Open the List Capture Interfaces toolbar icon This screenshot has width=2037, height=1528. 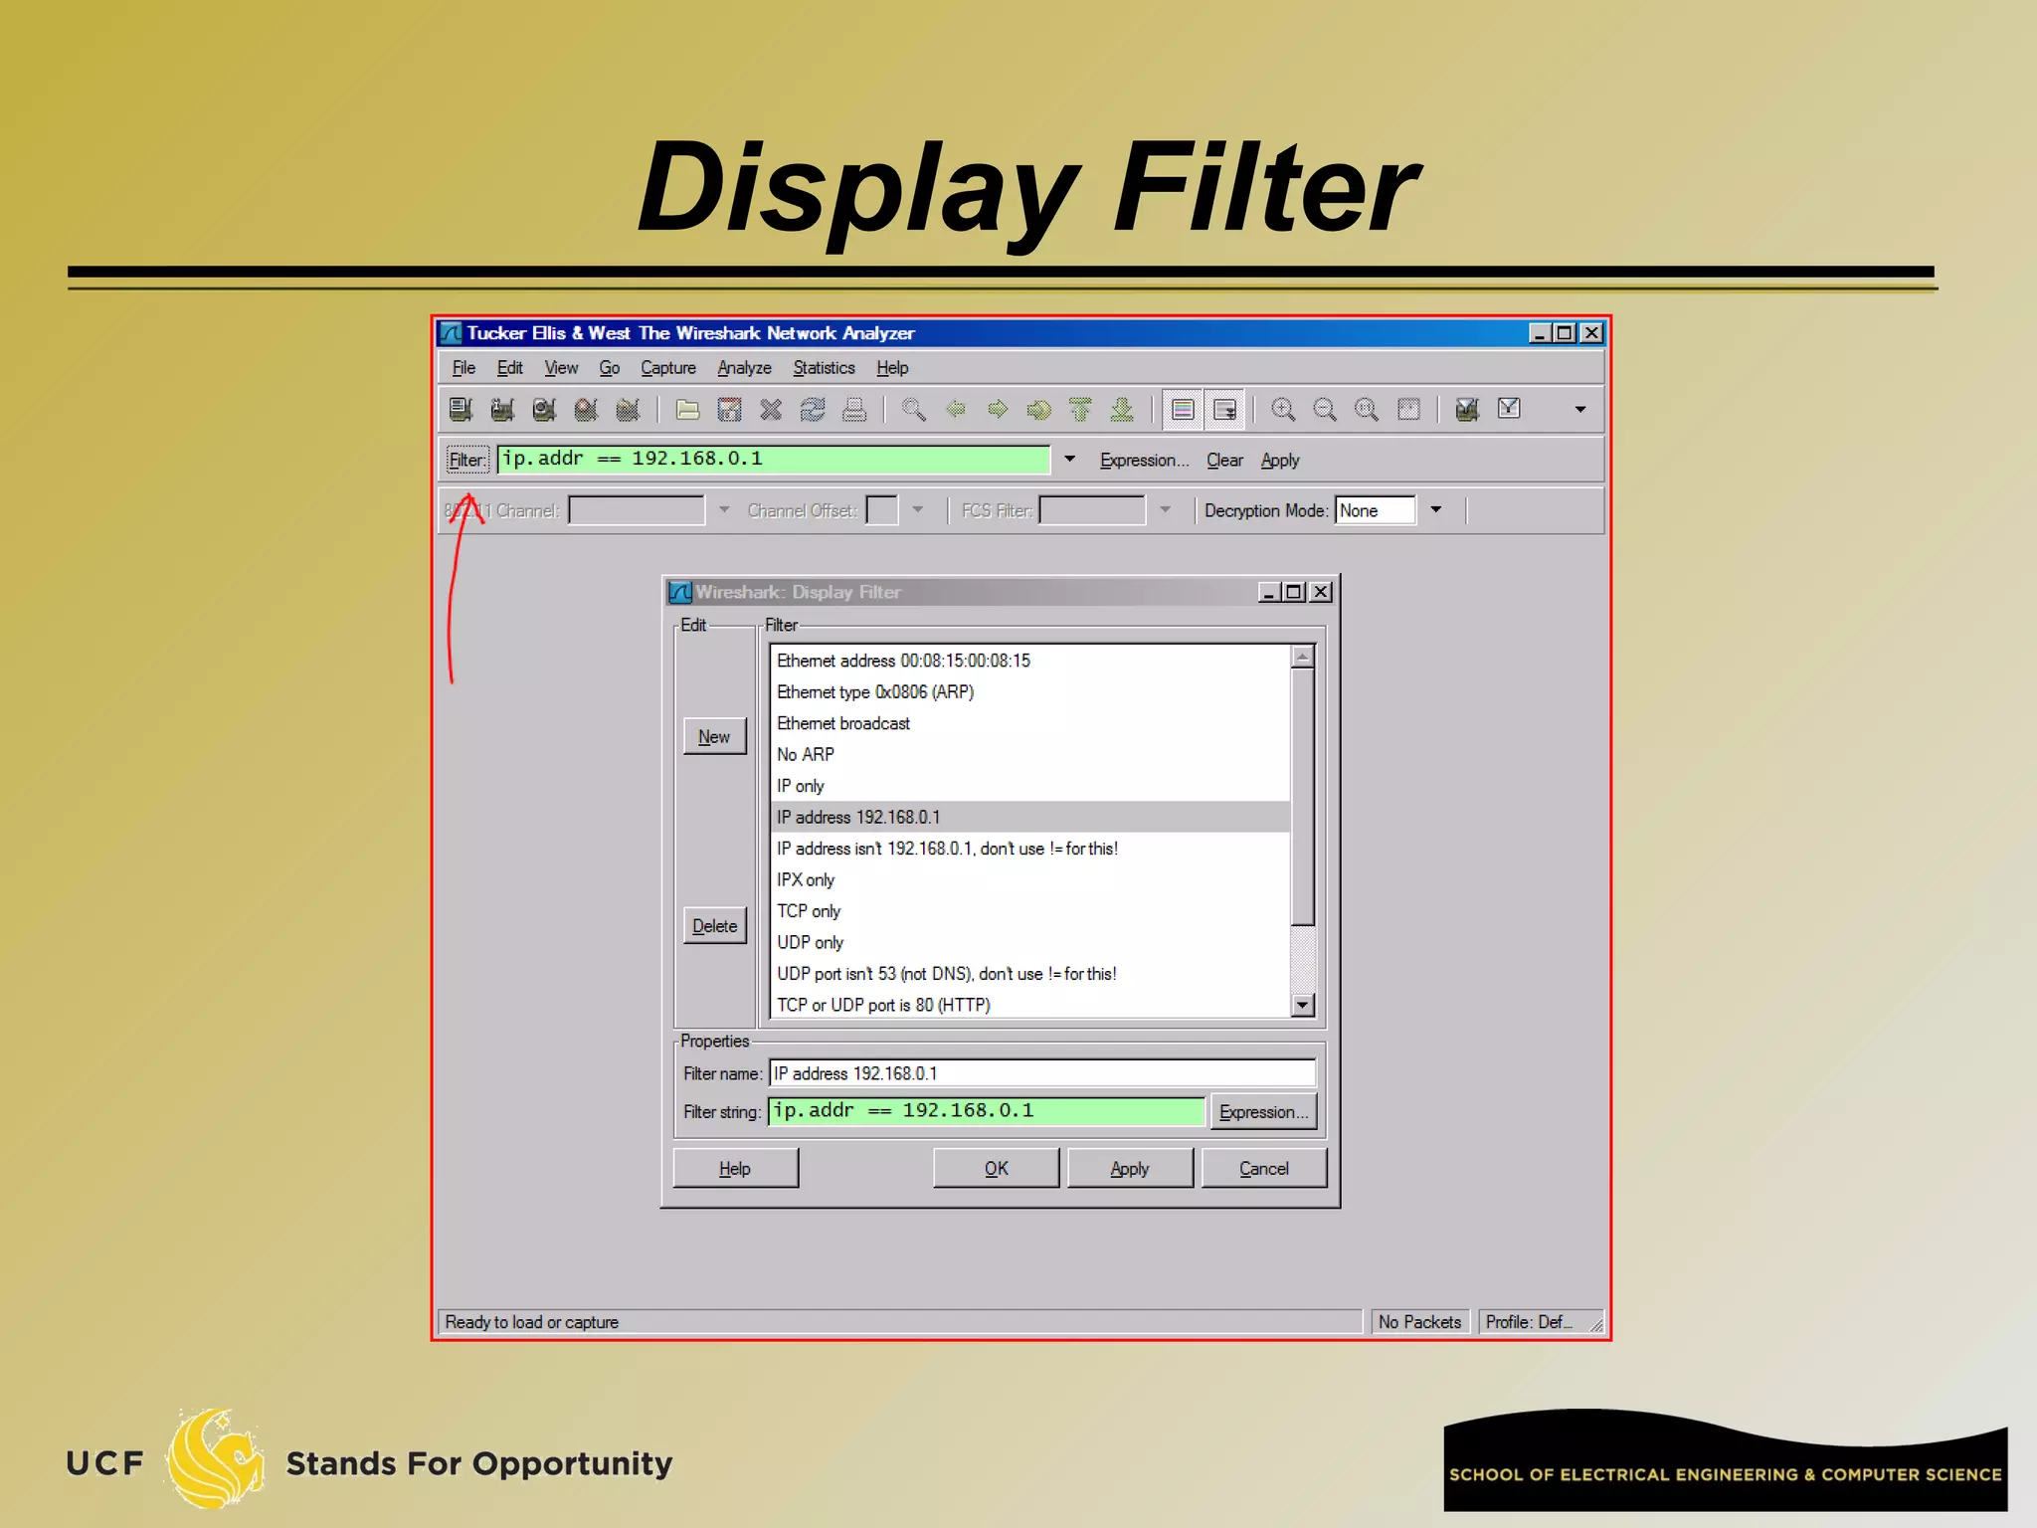click(x=461, y=409)
